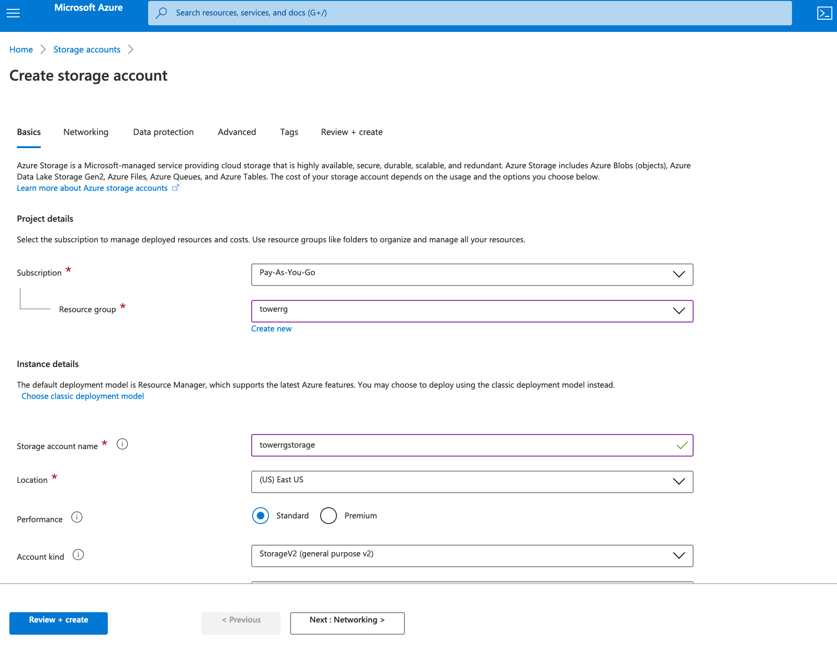Click the blue Review + create button
Image resolution: width=837 pixels, height=645 pixels.
[x=59, y=623]
